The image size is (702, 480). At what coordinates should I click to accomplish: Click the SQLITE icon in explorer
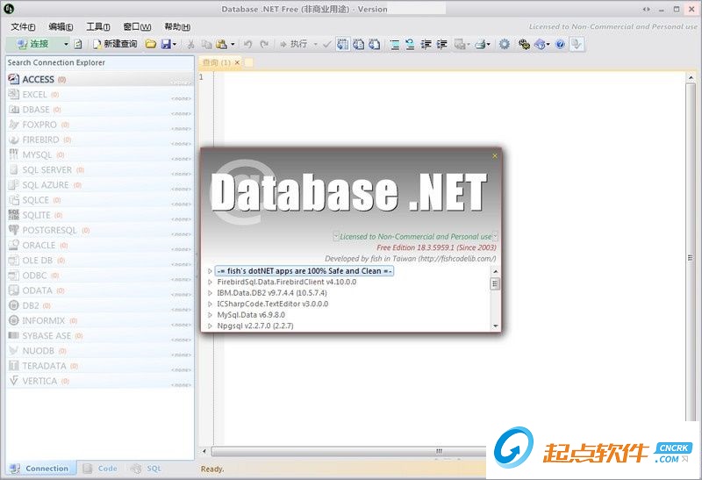point(14,215)
